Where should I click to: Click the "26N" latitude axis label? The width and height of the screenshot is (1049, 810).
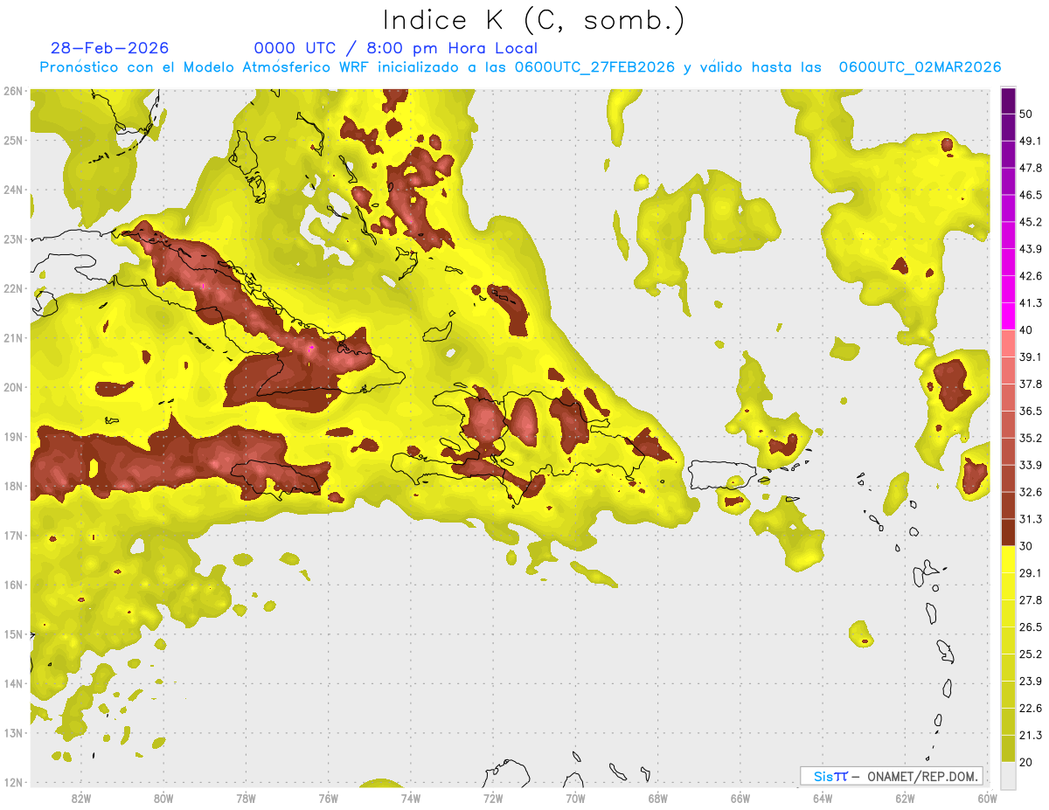point(13,91)
